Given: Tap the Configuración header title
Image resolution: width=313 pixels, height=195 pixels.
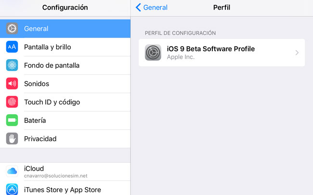Looking at the screenshot, I should [x=65, y=8].
